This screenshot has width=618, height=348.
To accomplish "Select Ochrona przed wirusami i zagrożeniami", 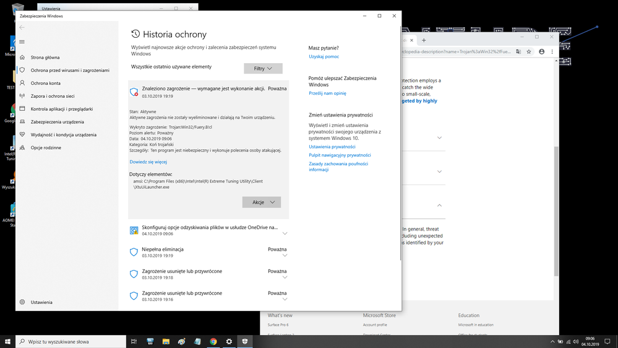I will click(70, 70).
